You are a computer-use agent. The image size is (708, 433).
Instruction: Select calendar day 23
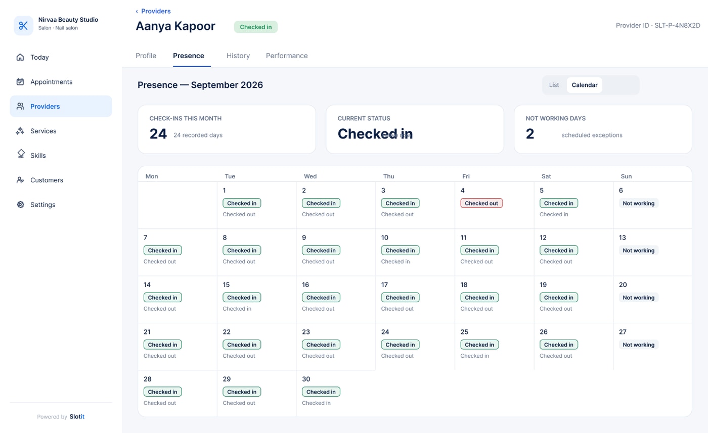tap(336, 347)
